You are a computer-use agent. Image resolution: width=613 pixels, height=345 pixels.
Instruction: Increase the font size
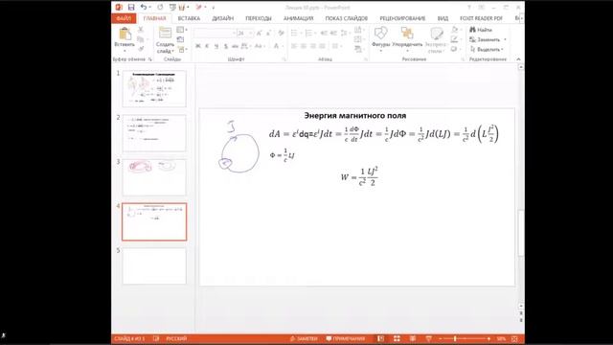point(260,34)
